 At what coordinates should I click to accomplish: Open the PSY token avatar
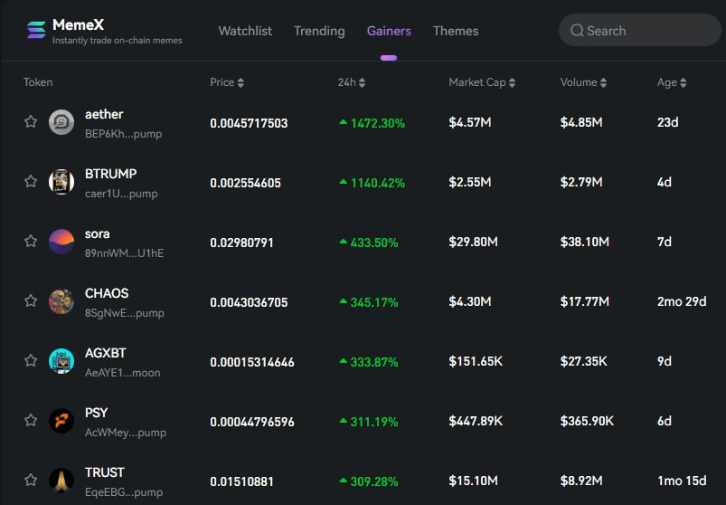(x=61, y=421)
